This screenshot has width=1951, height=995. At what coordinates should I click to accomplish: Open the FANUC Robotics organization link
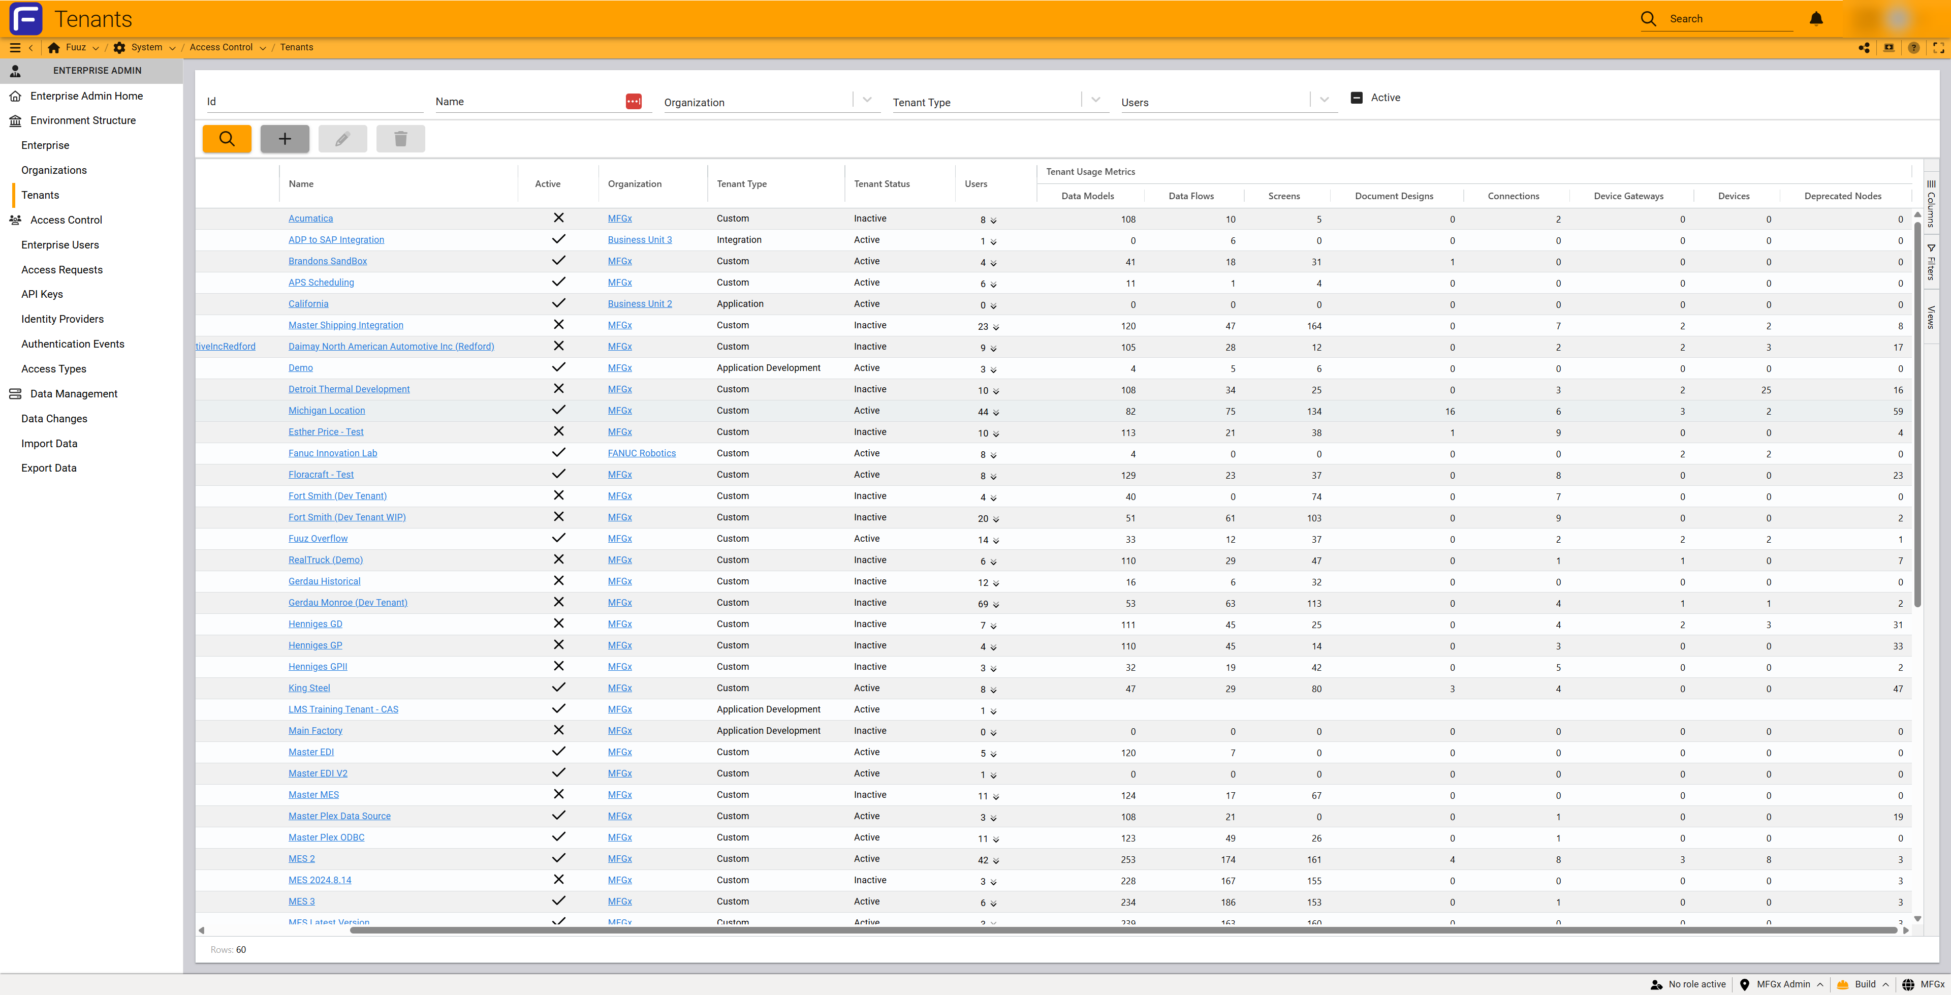642,453
